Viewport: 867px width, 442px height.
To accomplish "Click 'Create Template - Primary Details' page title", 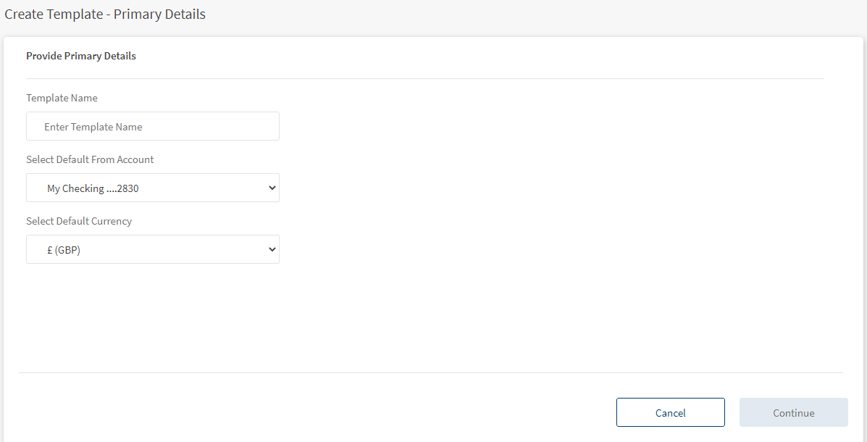I will click(105, 14).
